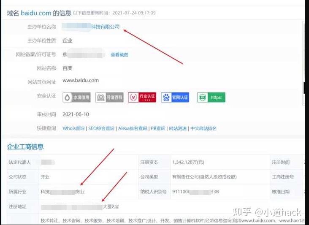Viewport: 309px width, 225px height.
Task: Click the 企业工商信息 section heading
Action: [x=25, y=146]
